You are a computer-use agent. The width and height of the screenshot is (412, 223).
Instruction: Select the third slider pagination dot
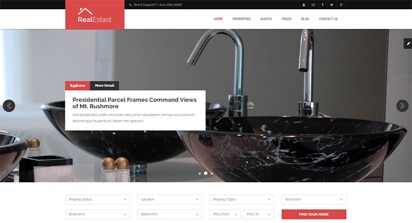pos(212,174)
